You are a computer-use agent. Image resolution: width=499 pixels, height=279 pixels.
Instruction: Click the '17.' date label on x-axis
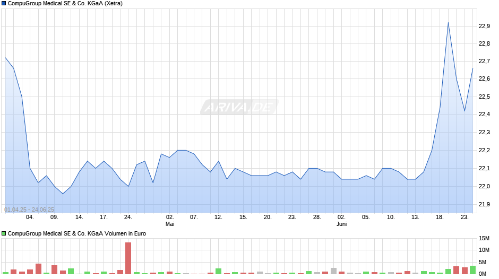click(x=104, y=217)
